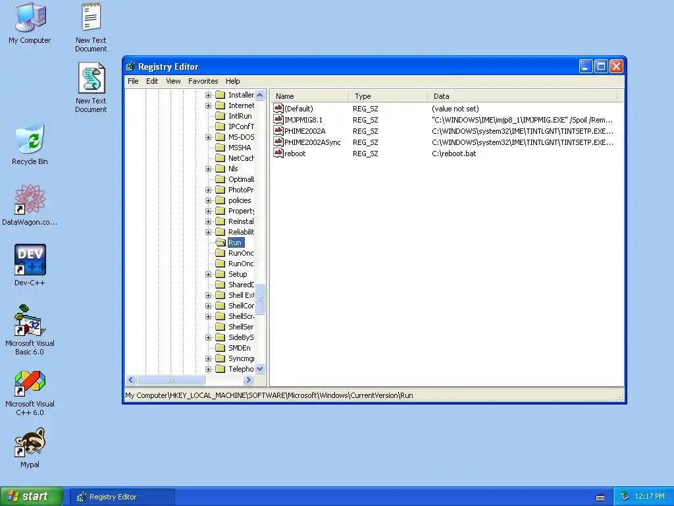Expand the Nls key node
The height and width of the screenshot is (506, 674).
[208, 169]
